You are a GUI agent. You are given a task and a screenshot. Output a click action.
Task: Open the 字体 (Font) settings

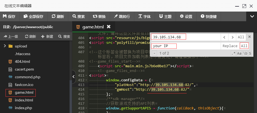click(x=144, y=17)
